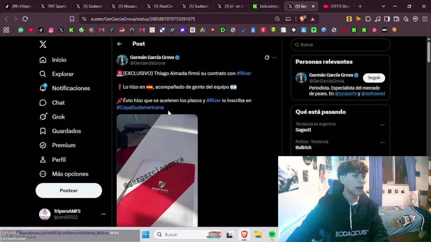Screen dimensions: 431x242
Task: Click the TriperoAMFS account avatar
Action: click(45, 214)
